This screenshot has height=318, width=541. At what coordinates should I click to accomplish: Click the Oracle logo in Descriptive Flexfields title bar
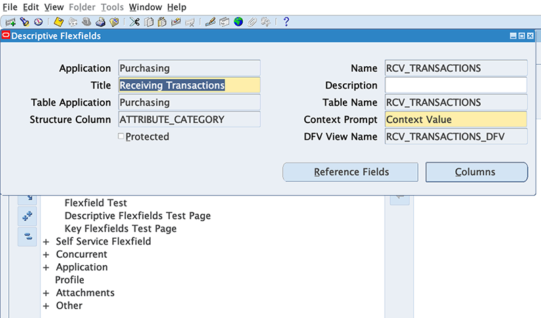tap(6, 35)
